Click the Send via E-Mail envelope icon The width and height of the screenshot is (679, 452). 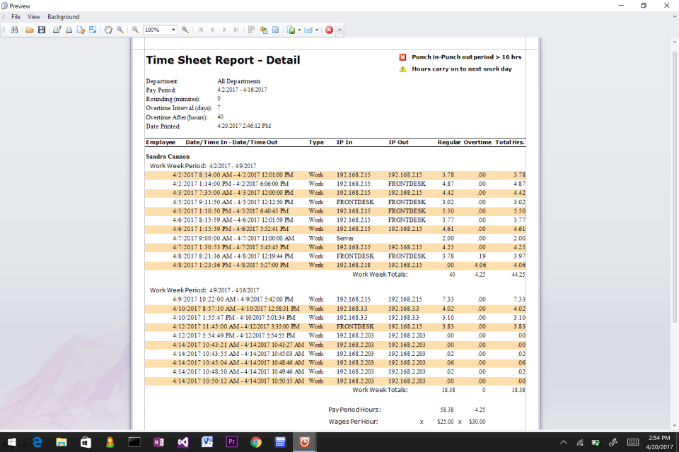308,30
